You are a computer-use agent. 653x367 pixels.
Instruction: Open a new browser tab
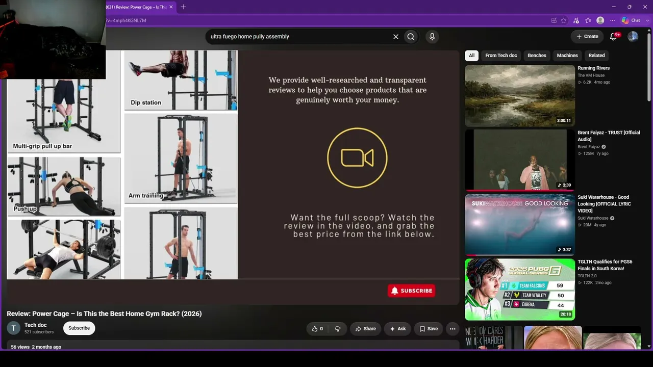[183, 7]
